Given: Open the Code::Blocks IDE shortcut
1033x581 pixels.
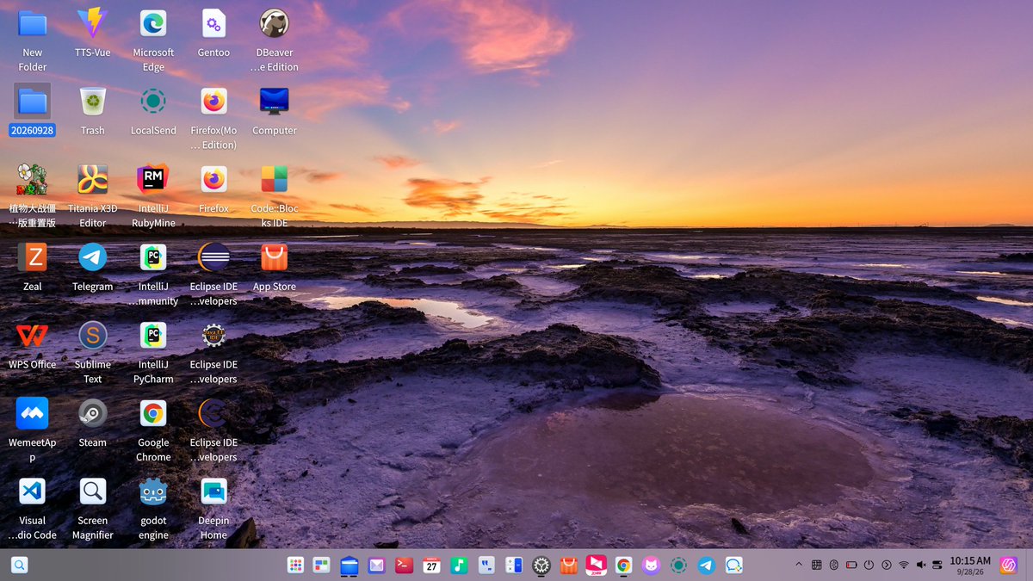Looking at the screenshot, I should click(275, 179).
